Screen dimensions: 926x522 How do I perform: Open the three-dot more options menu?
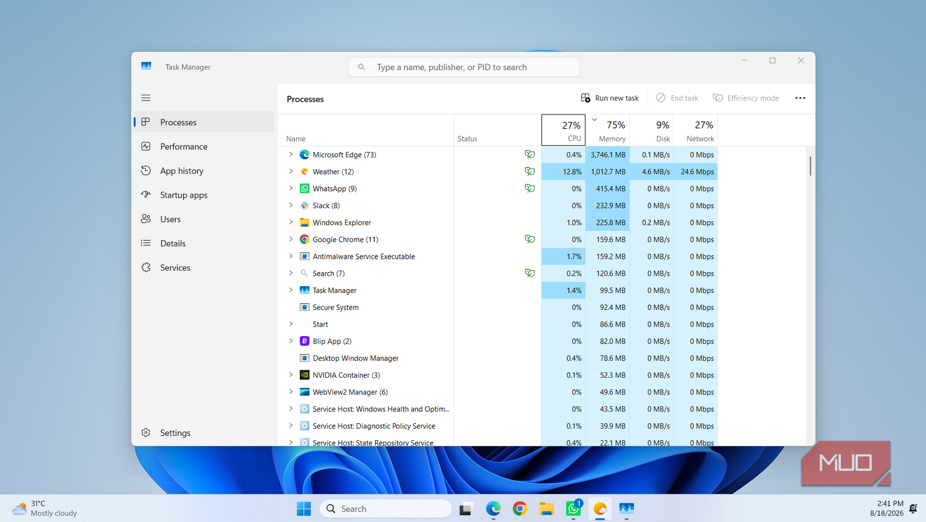point(800,98)
